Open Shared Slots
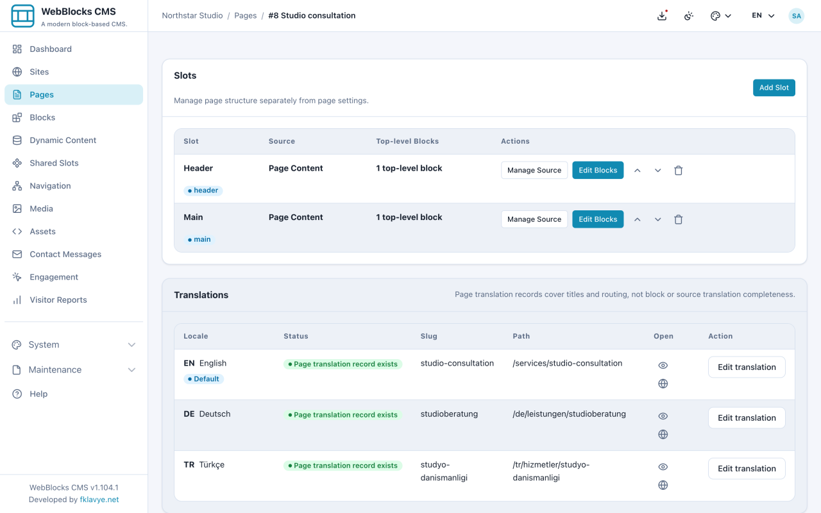 tap(74, 163)
